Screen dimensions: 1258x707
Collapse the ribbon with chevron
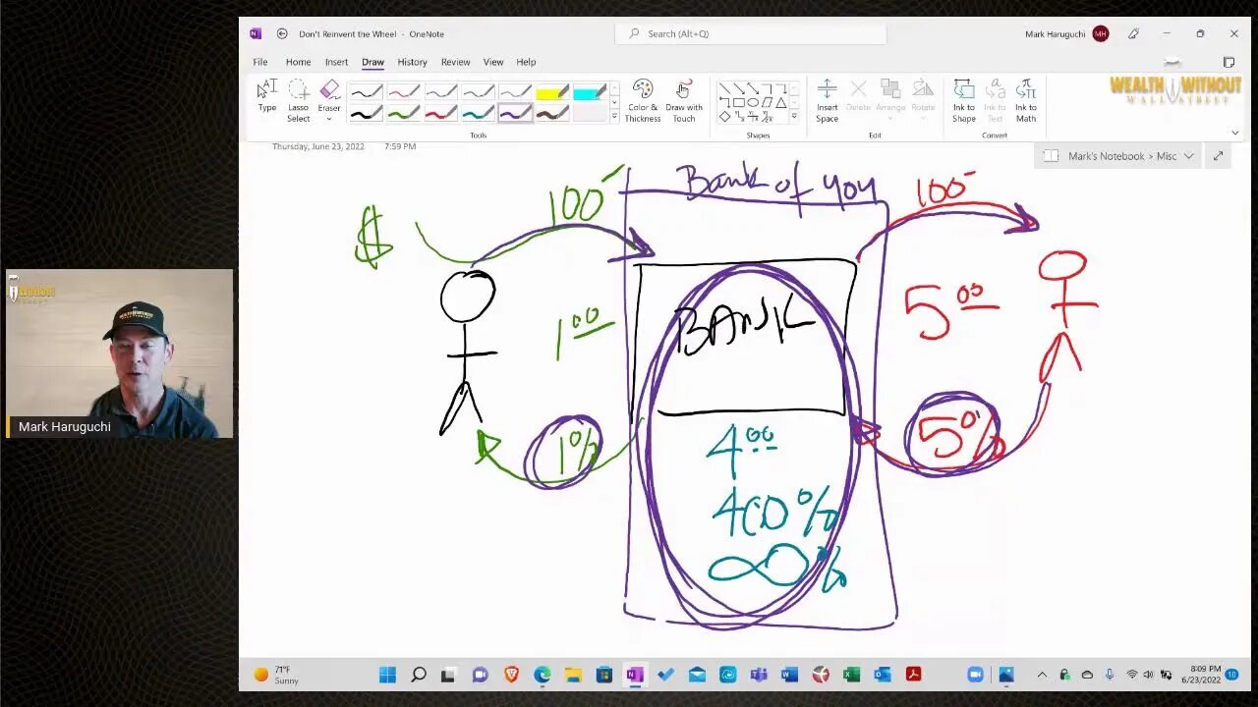[1235, 133]
